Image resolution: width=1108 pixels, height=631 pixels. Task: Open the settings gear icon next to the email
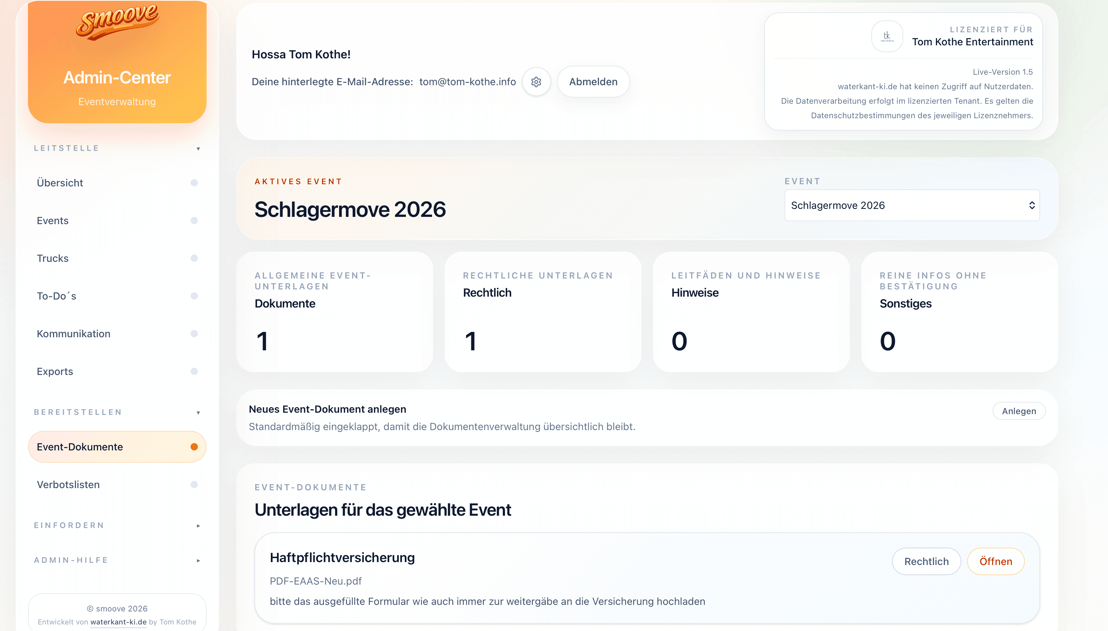pos(537,82)
